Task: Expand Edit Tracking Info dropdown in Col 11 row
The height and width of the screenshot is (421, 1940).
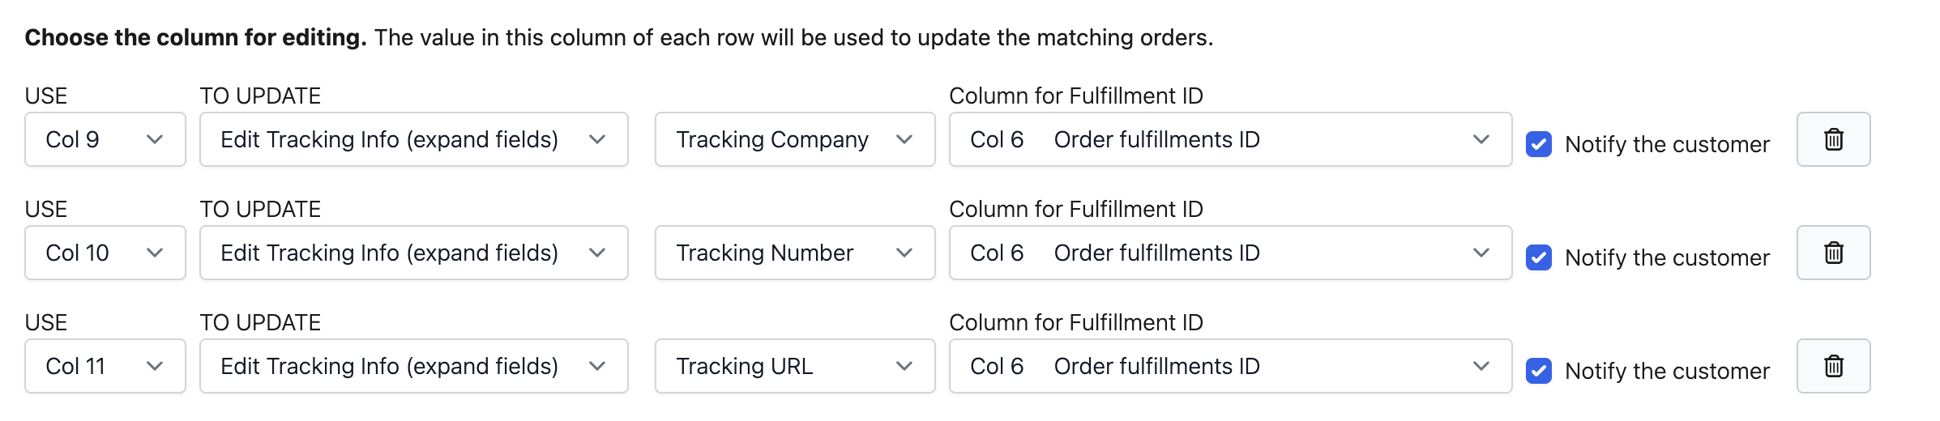Action: pos(413,366)
